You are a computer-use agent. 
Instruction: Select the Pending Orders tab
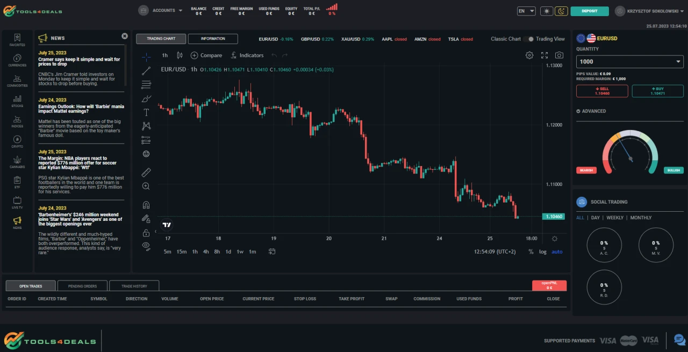point(82,286)
